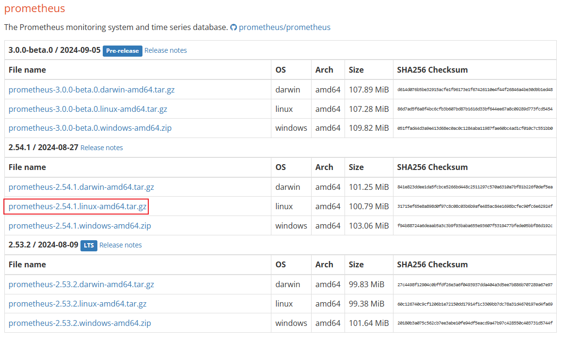Open Release notes for version 2.54.1
Viewport: 566px width, 339px height.
pos(102,148)
